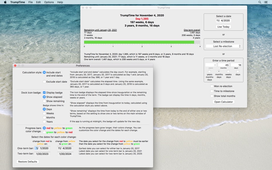Click Use Today button
Image resolution: width=272 pixels, height=170 pixels.
(x=223, y=27)
